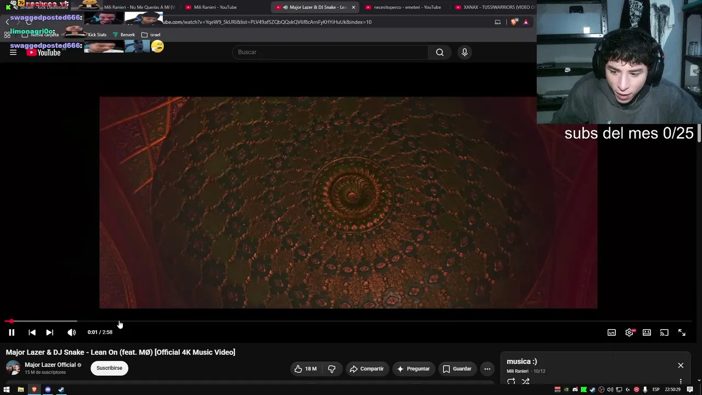The image size is (702, 395).
Task: Open Mili Ranieri in the playlist panel
Action: click(x=518, y=371)
